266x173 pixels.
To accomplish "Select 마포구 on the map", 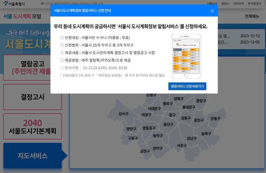I will 146,115.
